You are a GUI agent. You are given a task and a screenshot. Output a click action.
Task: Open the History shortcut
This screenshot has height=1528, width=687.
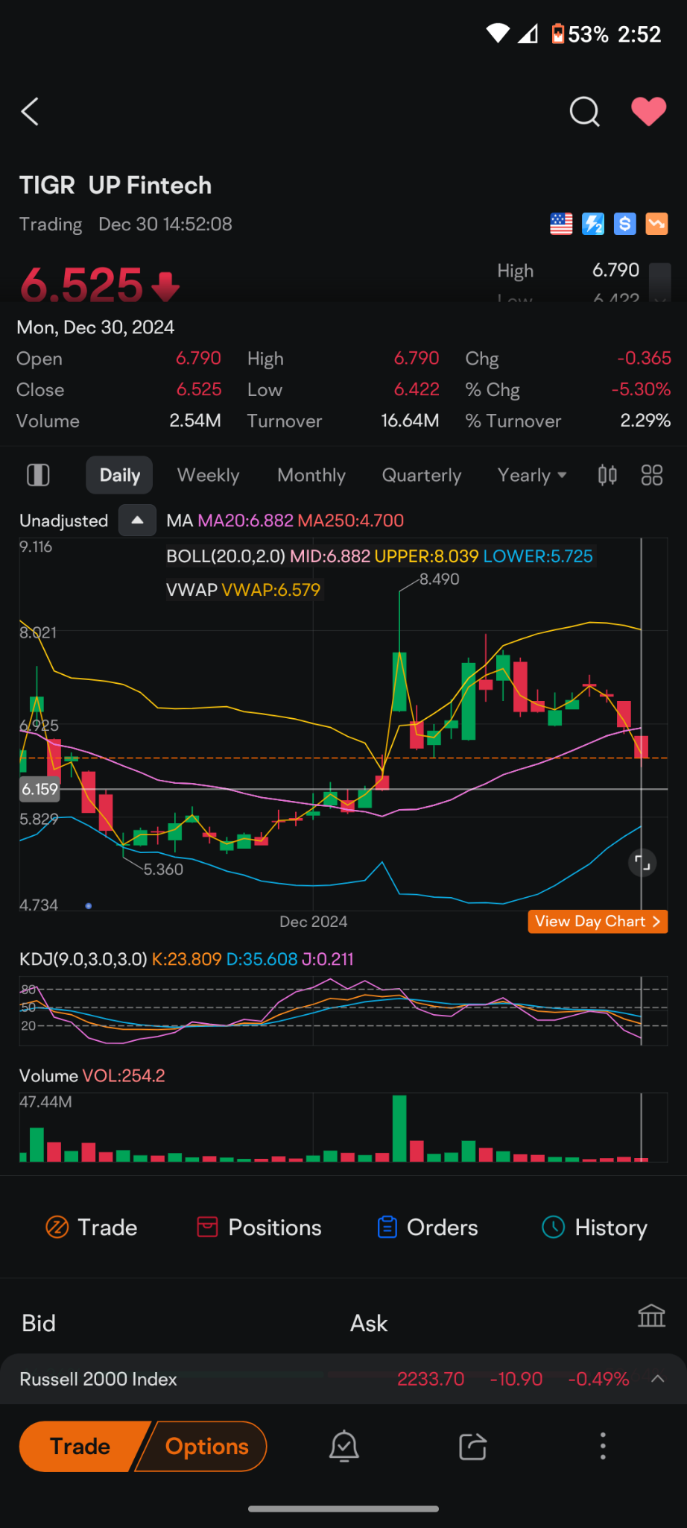[595, 1227]
